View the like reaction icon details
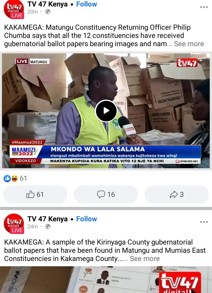 pos(7,179)
